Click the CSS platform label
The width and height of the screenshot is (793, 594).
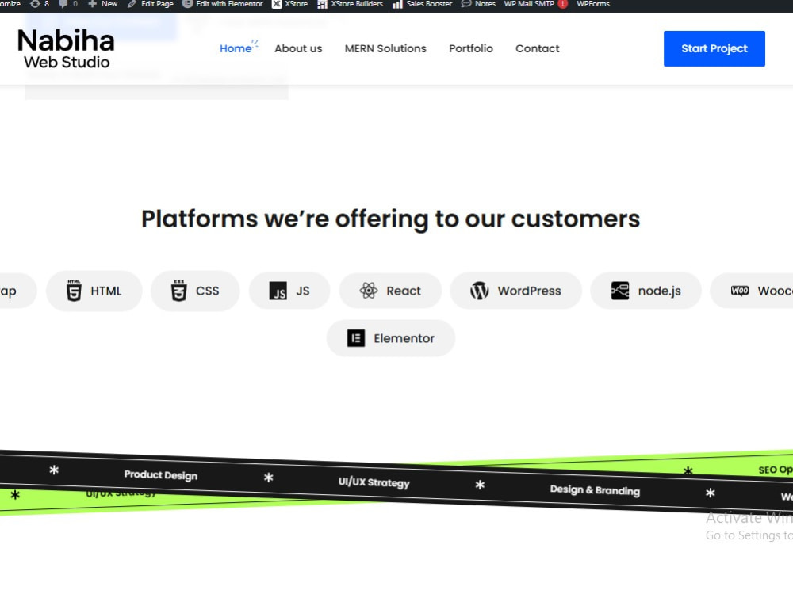coord(207,291)
